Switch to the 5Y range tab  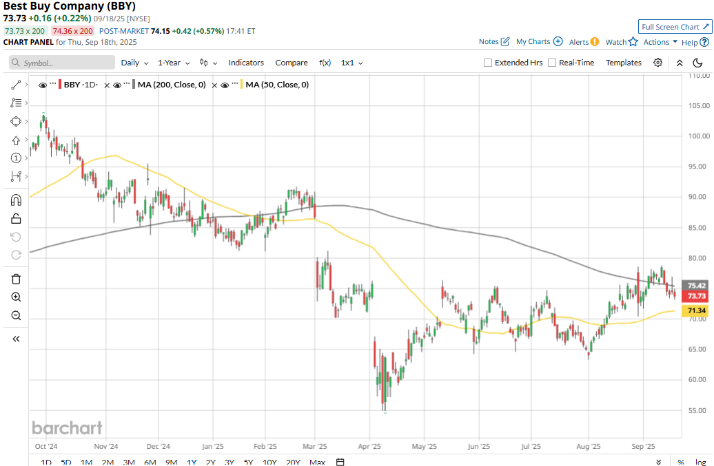(x=248, y=462)
